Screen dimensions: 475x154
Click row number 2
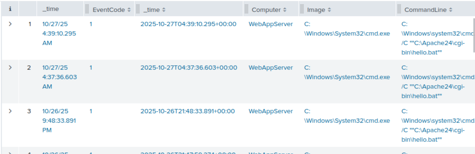pyautogui.click(x=29, y=68)
